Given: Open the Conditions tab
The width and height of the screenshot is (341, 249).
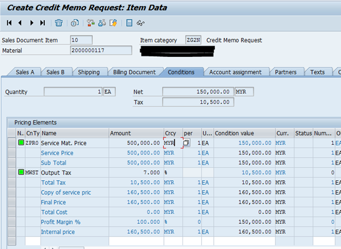Looking at the screenshot, I should point(181,72).
